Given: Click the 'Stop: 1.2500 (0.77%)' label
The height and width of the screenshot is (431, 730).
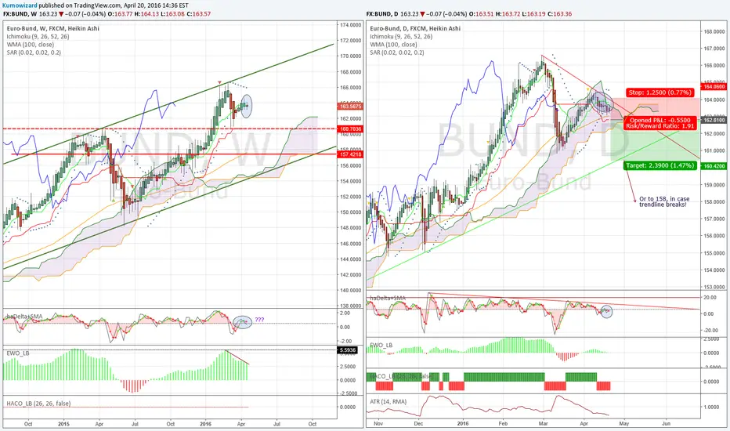Looking at the screenshot, I should click(x=660, y=92).
